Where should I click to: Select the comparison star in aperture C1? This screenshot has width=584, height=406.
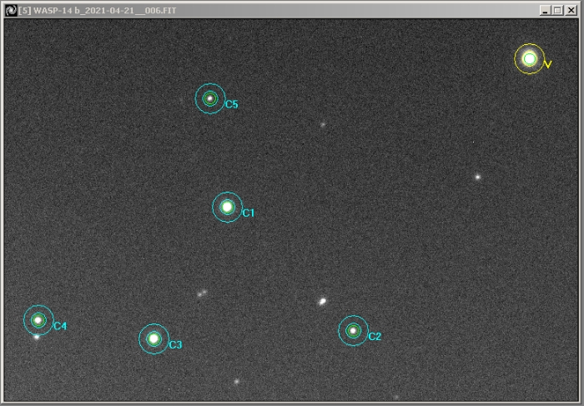pyautogui.click(x=227, y=207)
